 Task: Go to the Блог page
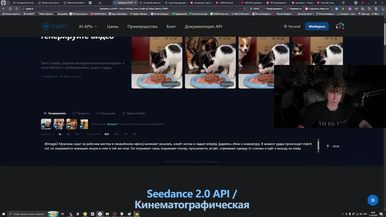coord(171,27)
